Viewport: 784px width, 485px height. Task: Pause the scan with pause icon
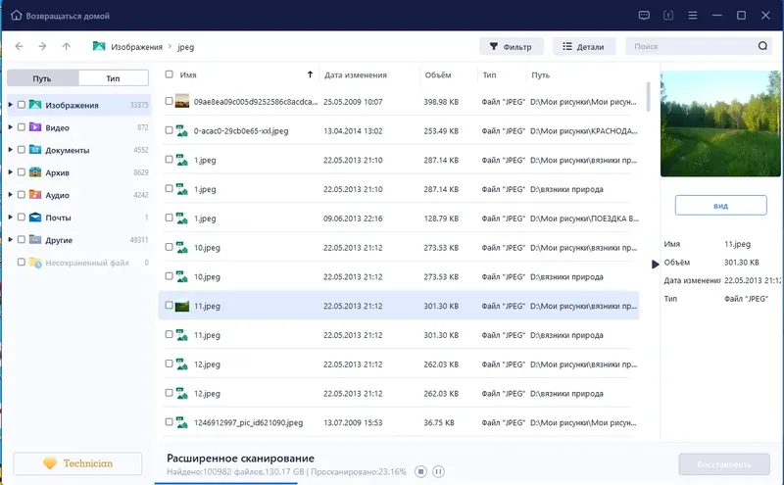438,471
